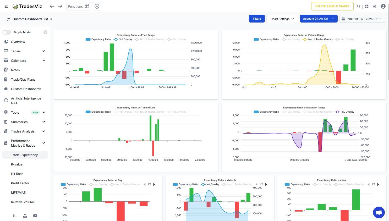
Task: Click Expectancy Ratio blue swatch in Year chart
Action: point(287,184)
